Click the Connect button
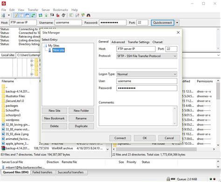This screenshot has width=221, height=182. (120, 138)
